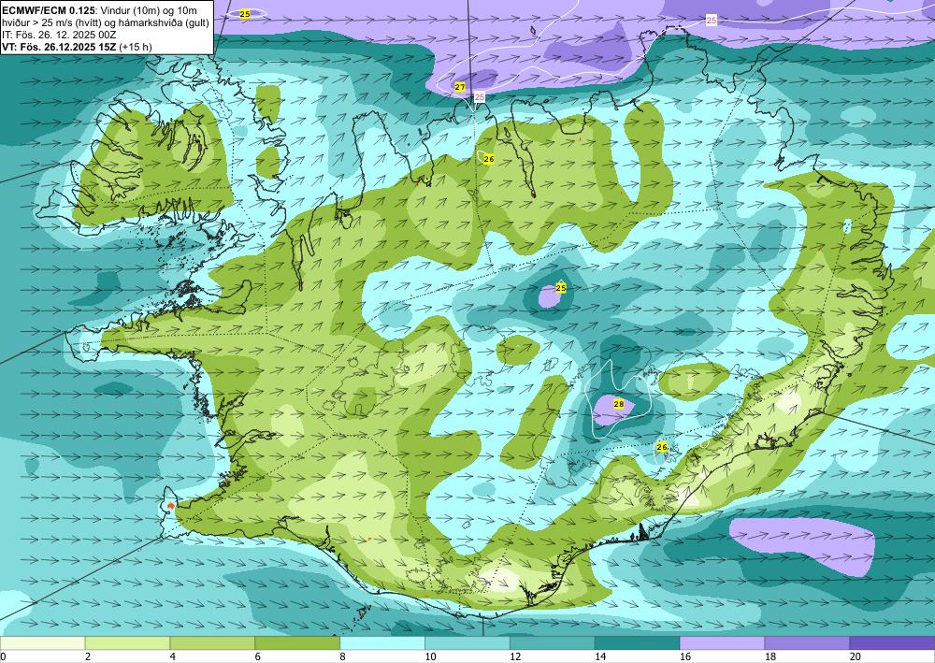Screen dimensions: 935x663
Task: Click the white-boxed 25 label below the 27
Action: click(x=480, y=96)
